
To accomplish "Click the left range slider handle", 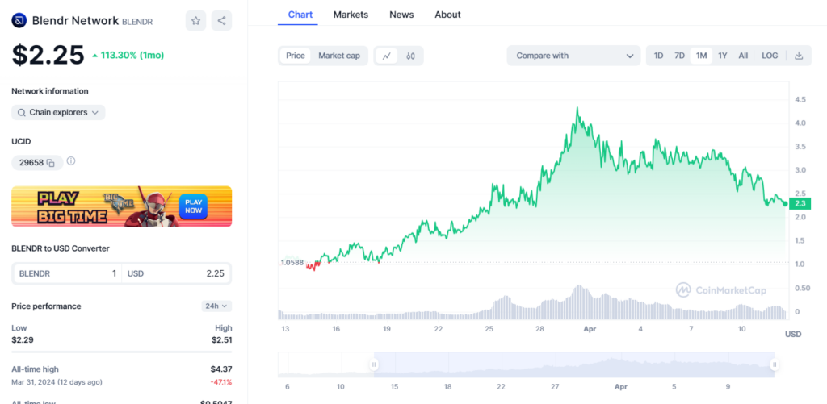I will 374,364.
